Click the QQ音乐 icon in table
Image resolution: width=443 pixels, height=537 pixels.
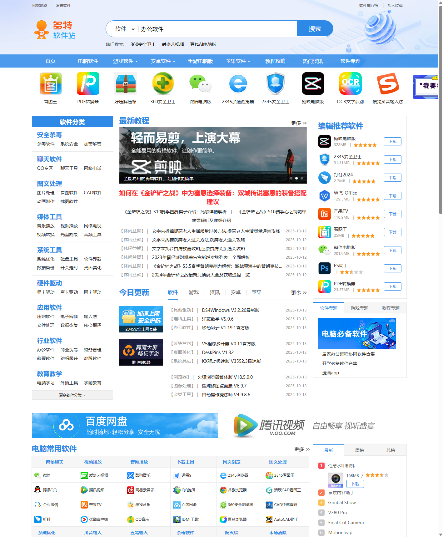[130, 519]
